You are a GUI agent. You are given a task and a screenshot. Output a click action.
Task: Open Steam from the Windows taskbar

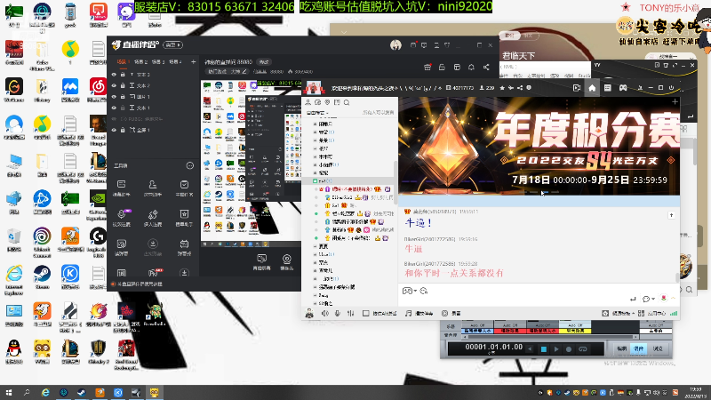pyautogui.click(x=82, y=392)
